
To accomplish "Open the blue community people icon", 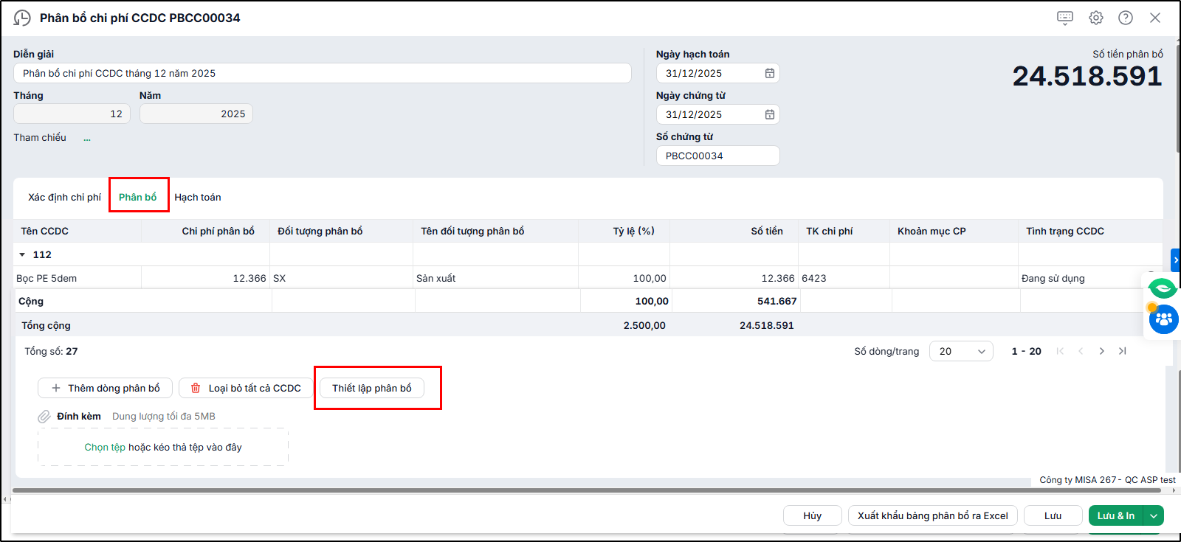I will [x=1164, y=319].
